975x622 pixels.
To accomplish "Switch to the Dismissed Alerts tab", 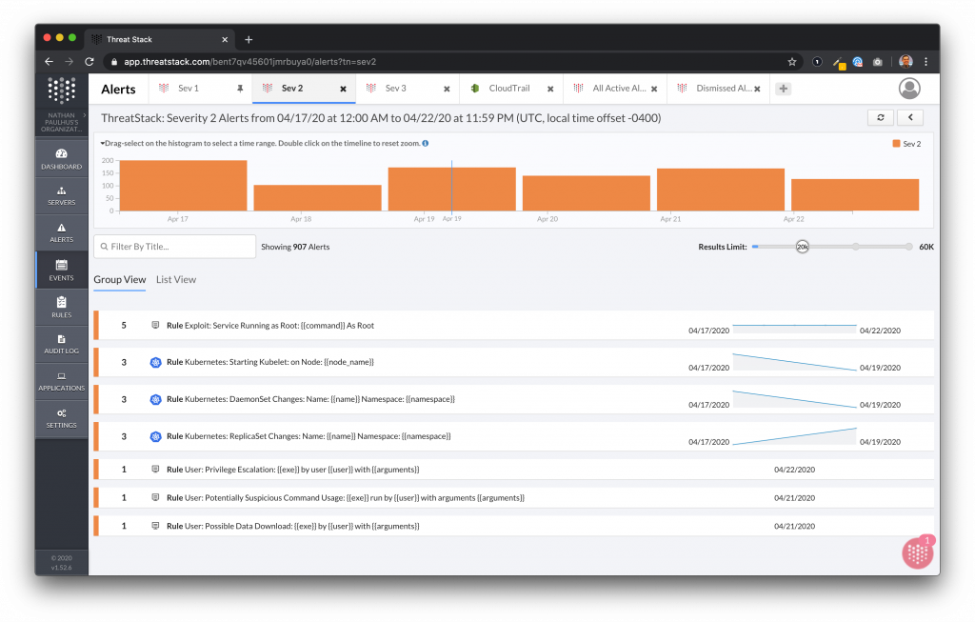I will (724, 89).
